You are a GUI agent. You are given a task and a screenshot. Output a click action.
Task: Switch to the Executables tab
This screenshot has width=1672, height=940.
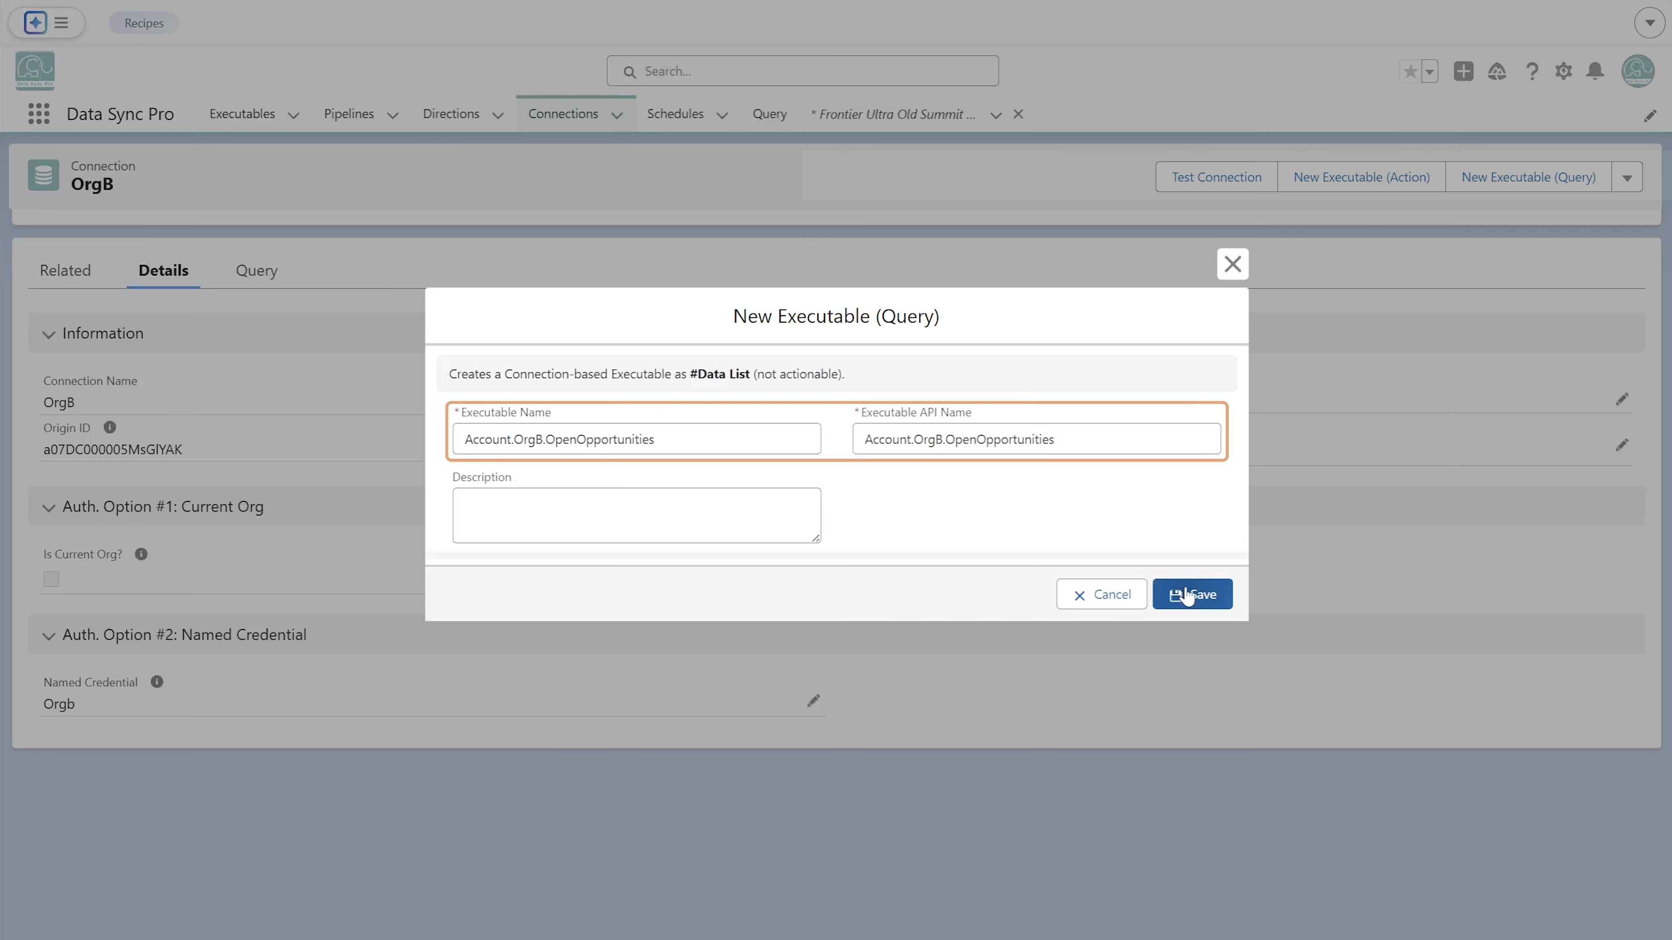(242, 114)
